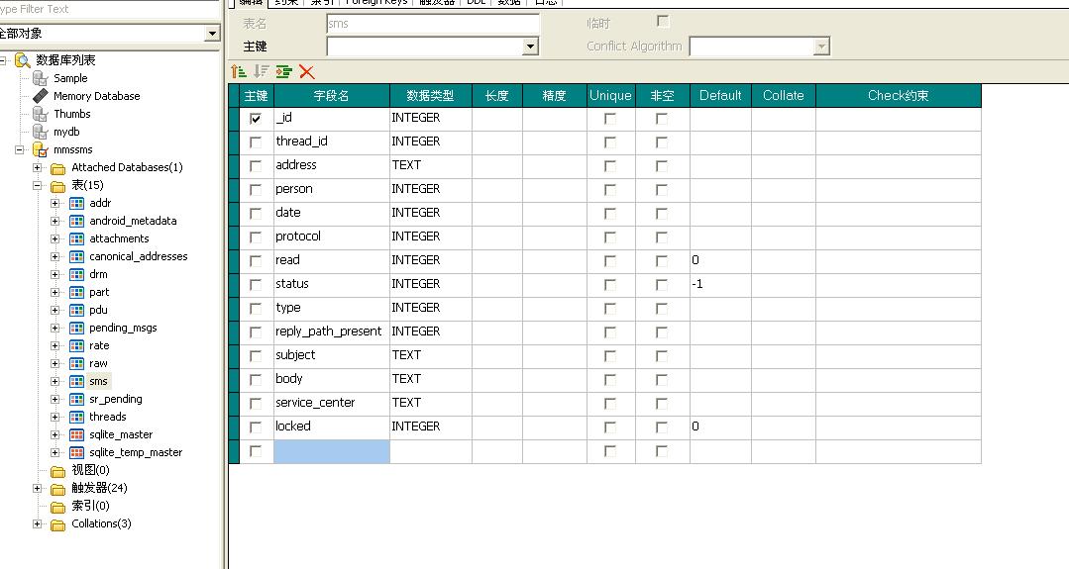Click the canonical_addresses table icon

[76, 256]
